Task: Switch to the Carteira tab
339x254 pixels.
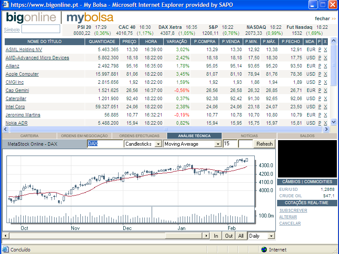Action: click(x=29, y=136)
